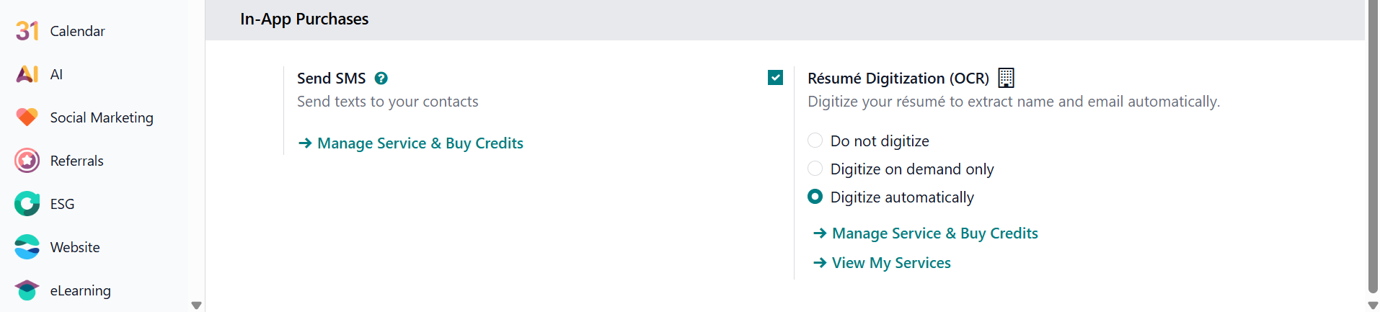
Task: Select the Do not digitize option
Action: coord(815,141)
